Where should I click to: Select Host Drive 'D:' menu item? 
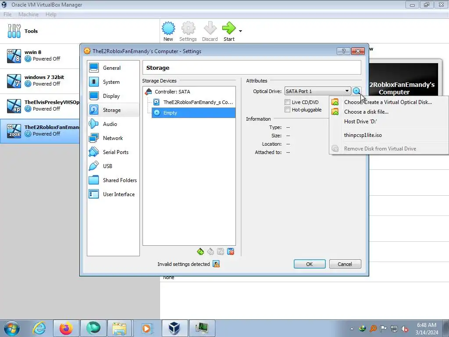389,122
